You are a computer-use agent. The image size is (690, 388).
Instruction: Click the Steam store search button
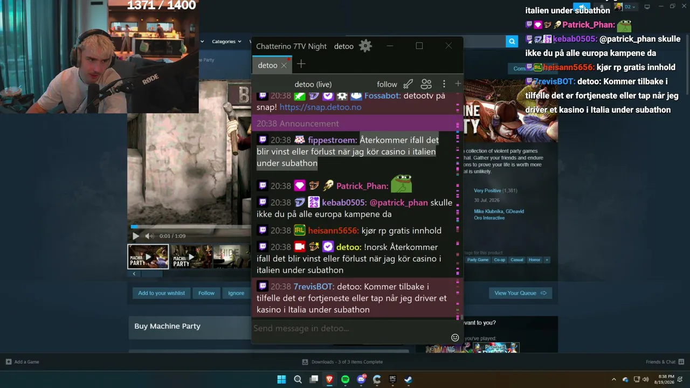click(x=512, y=41)
